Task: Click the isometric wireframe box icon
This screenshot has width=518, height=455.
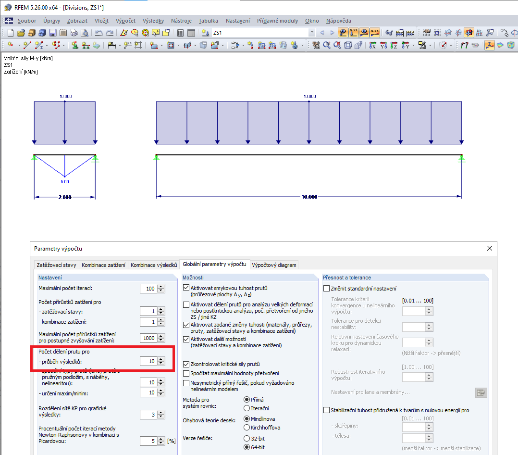Action: pos(348,45)
